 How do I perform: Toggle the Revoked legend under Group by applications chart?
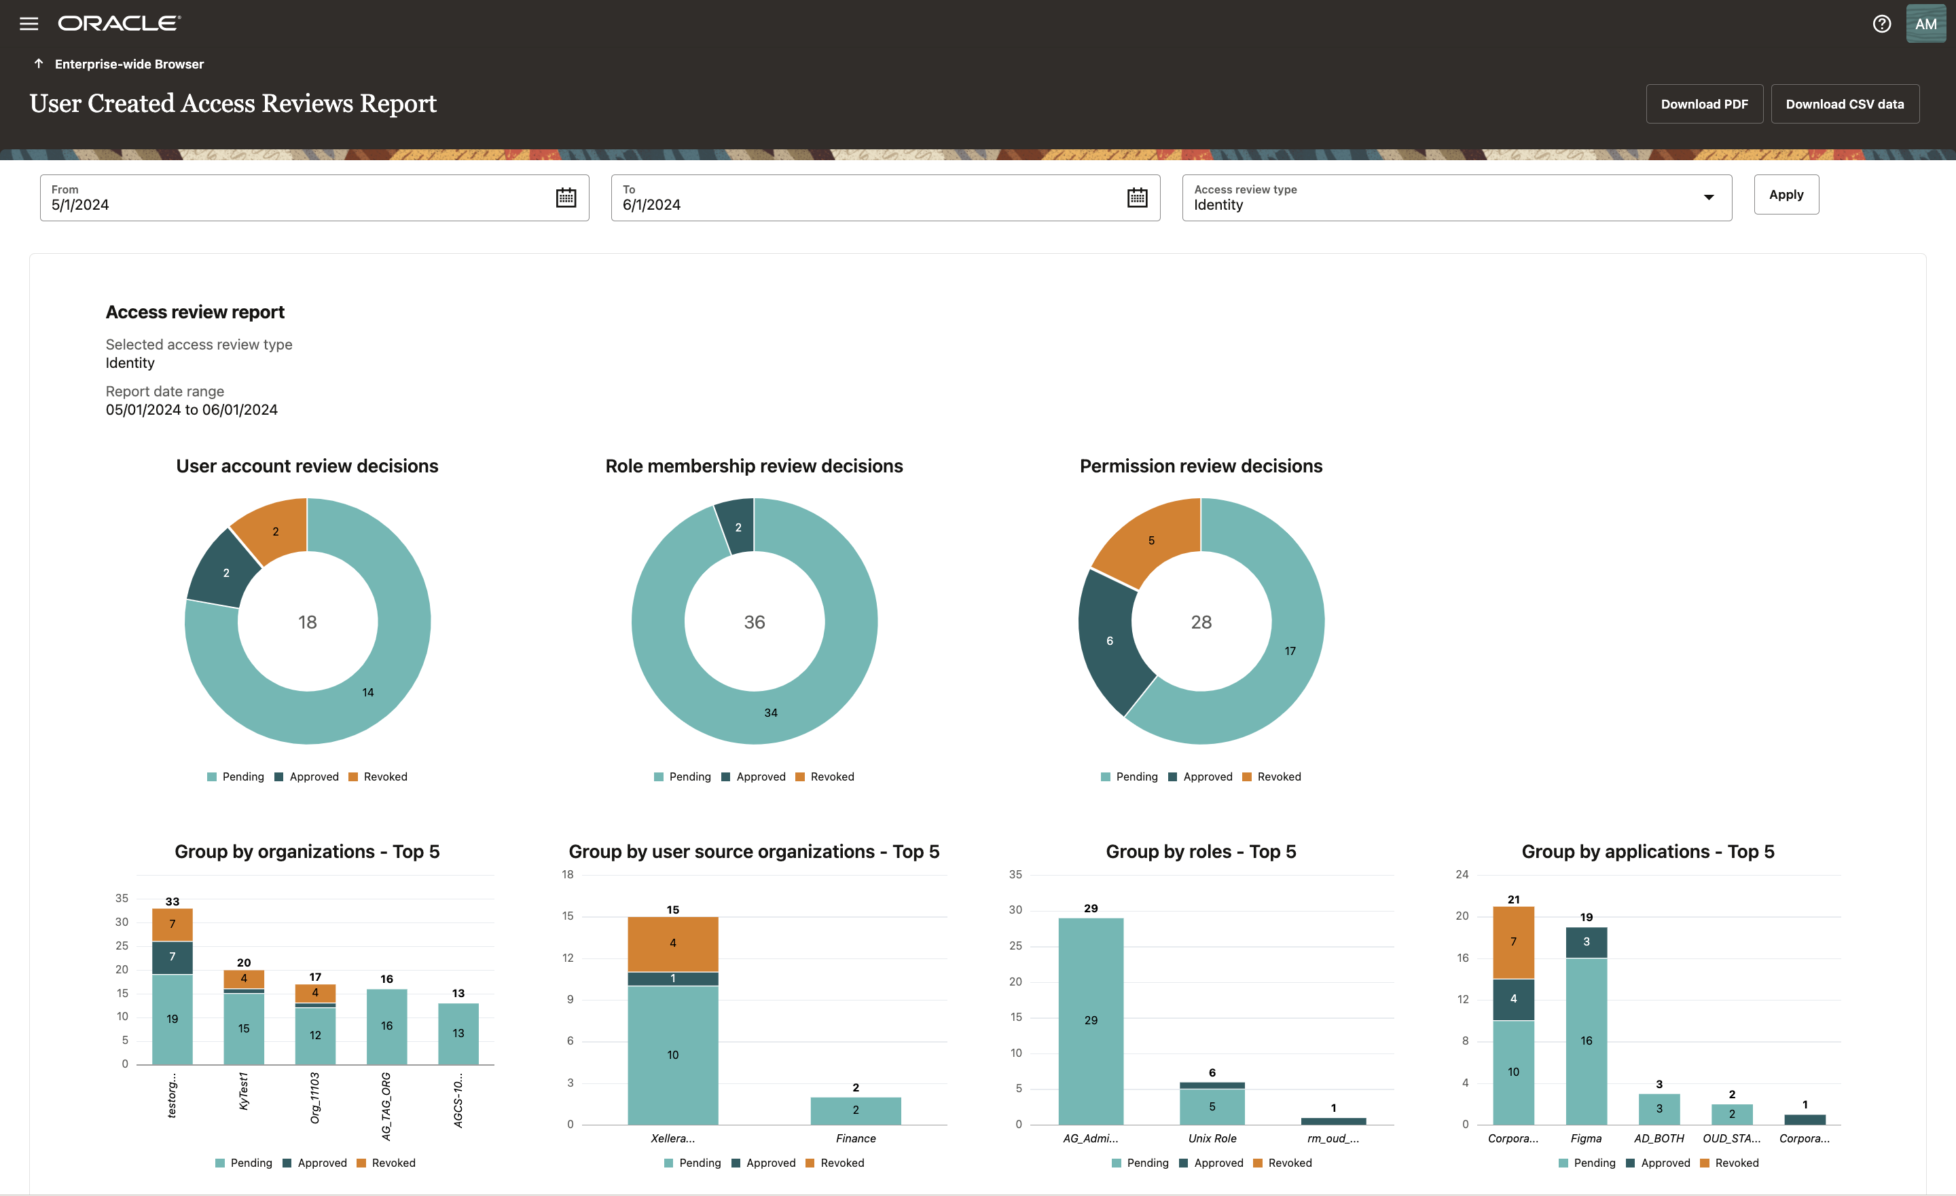click(x=1729, y=1162)
